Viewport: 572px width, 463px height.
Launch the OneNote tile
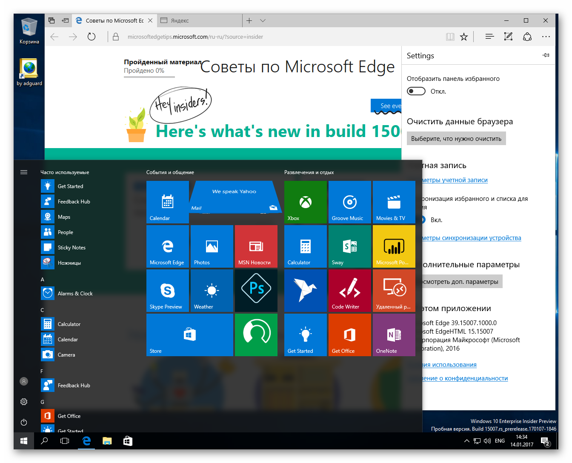(394, 335)
